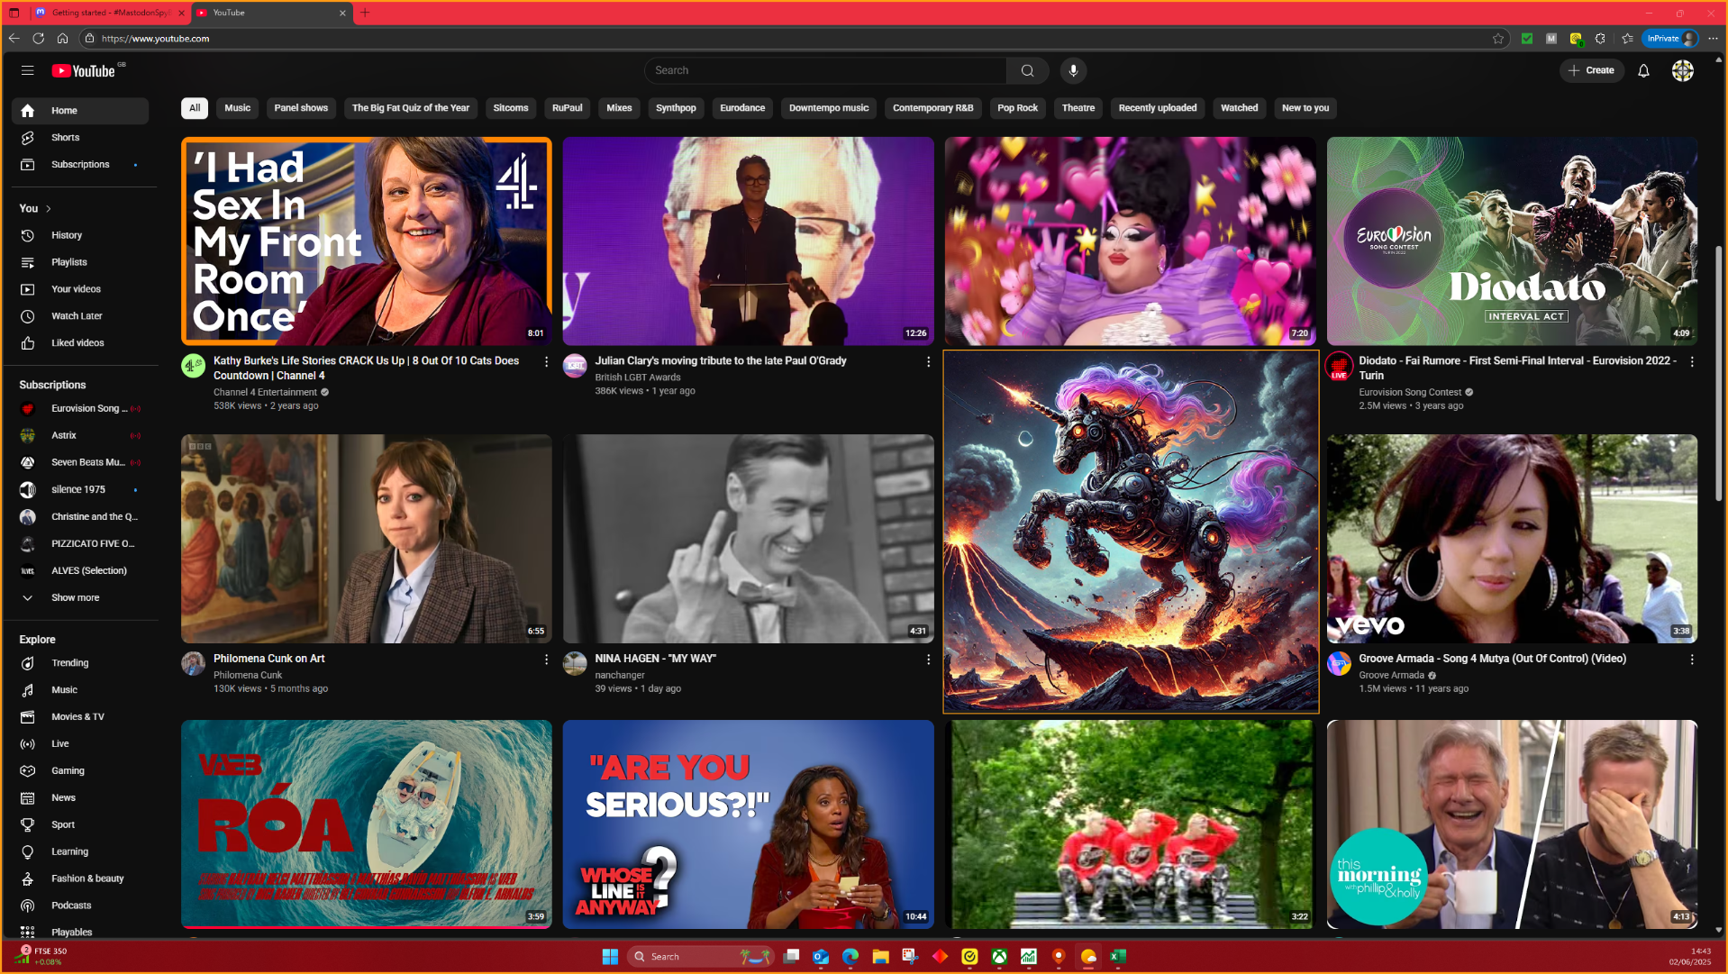Open the Watch Later list
1728x974 pixels.
pos(80,316)
